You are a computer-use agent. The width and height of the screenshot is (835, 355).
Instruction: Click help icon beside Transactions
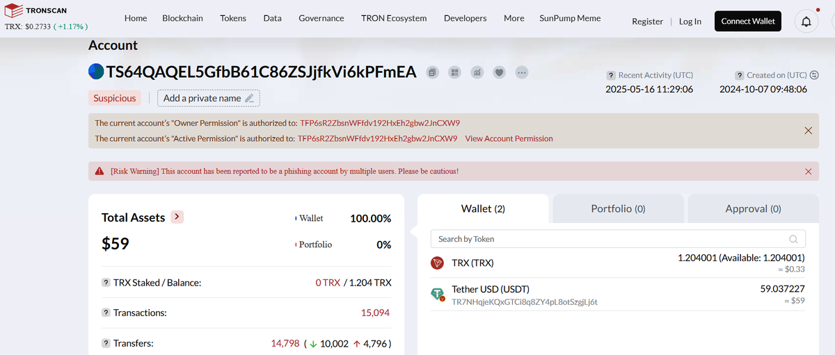pyautogui.click(x=106, y=313)
